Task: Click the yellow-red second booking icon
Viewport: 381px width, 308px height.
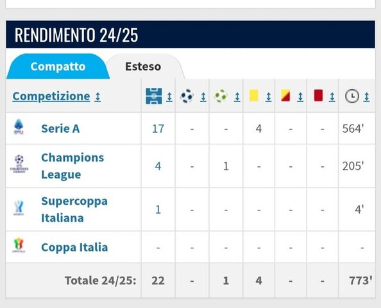Action: pos(285,96)
